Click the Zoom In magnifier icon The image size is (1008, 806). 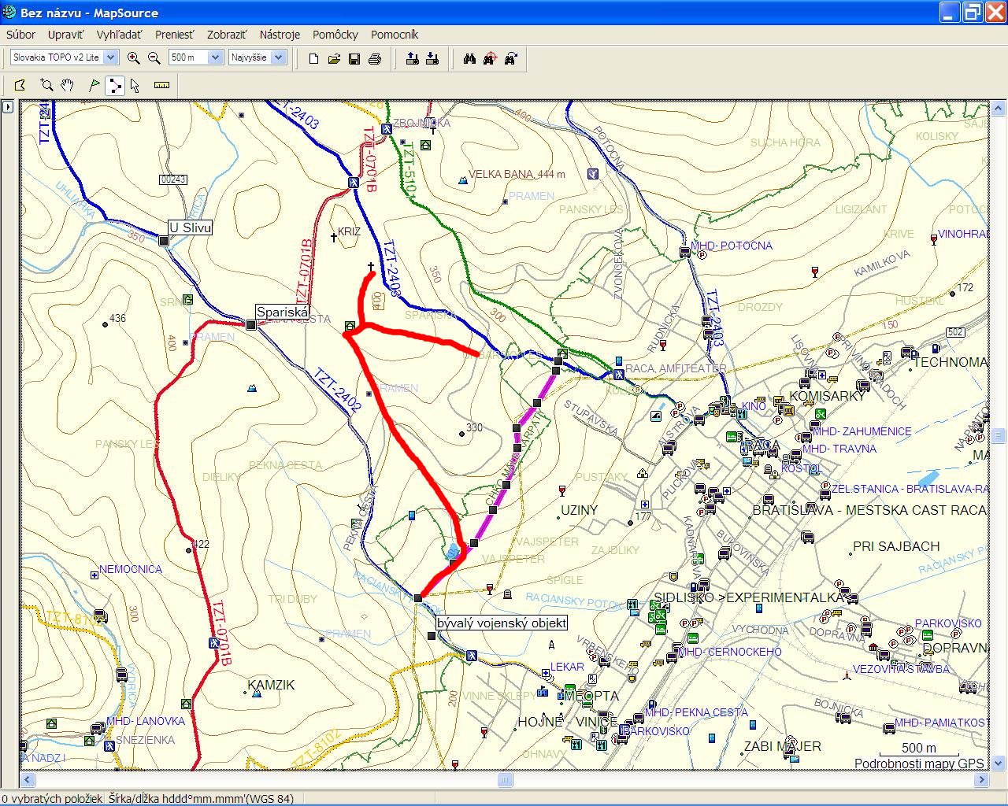pos(134,58)
